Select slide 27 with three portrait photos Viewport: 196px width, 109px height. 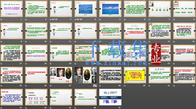(61, 75)
